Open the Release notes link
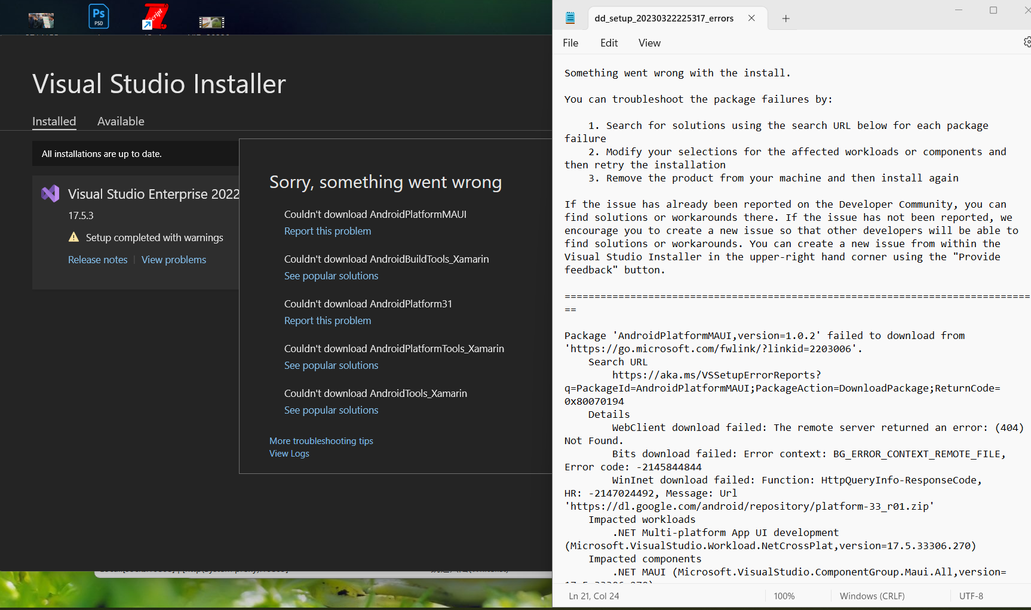This screenshot has height=610, width=1031. (x=98, y=260)
